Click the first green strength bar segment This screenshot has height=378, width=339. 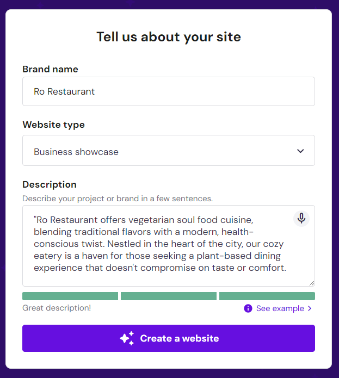click(x=70, y=296)
